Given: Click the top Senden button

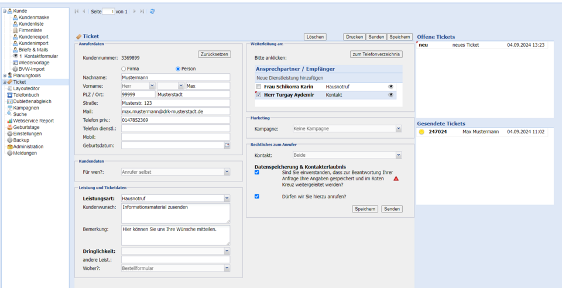Looking at the screenshot, I should pyautogui.click(x=376, y=37).
